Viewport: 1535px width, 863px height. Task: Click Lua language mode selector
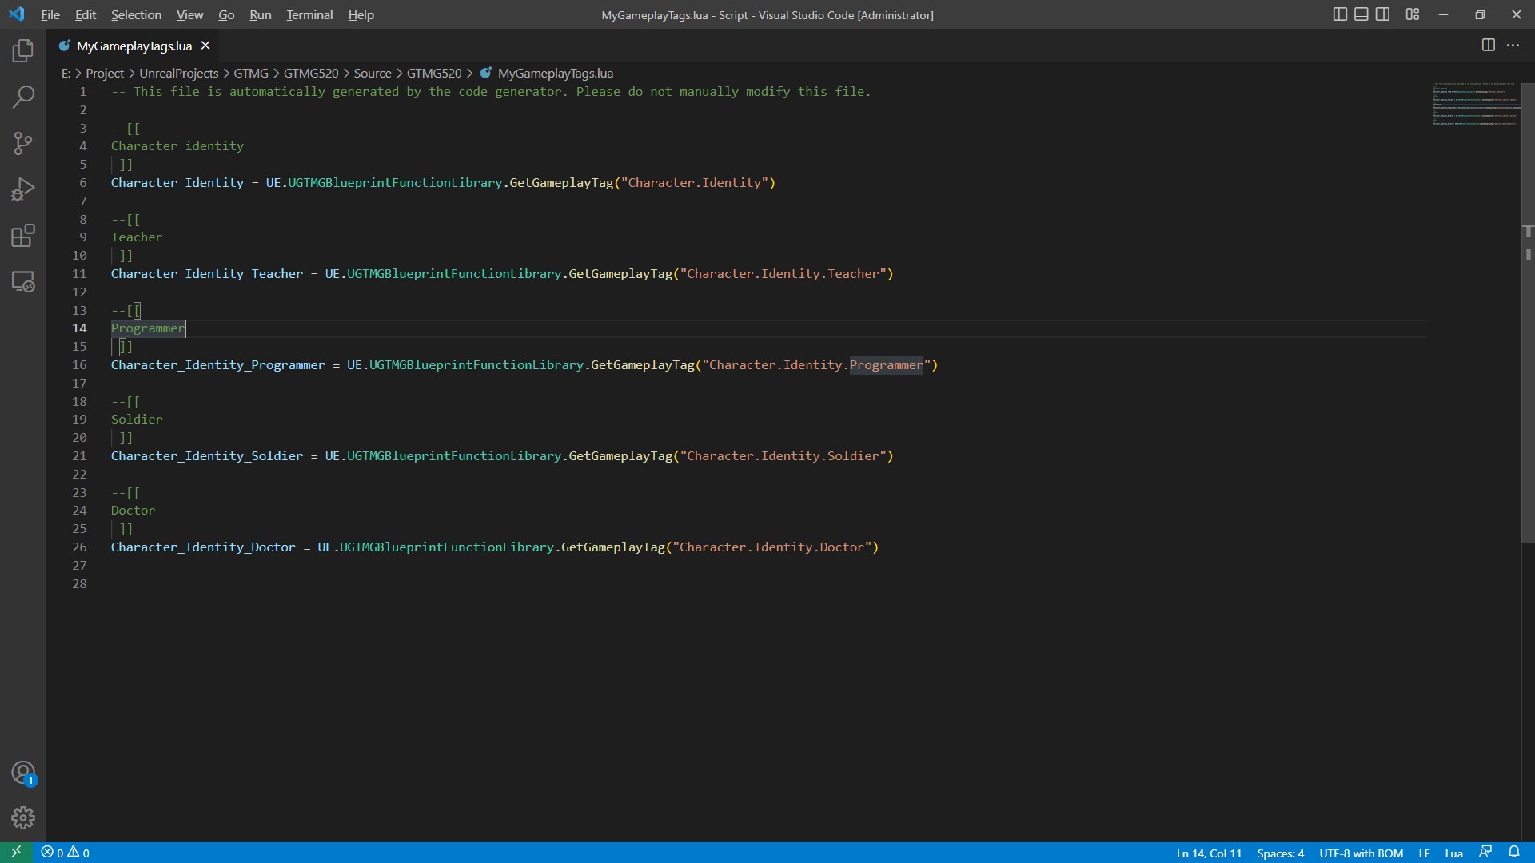tap(1453, 853)
